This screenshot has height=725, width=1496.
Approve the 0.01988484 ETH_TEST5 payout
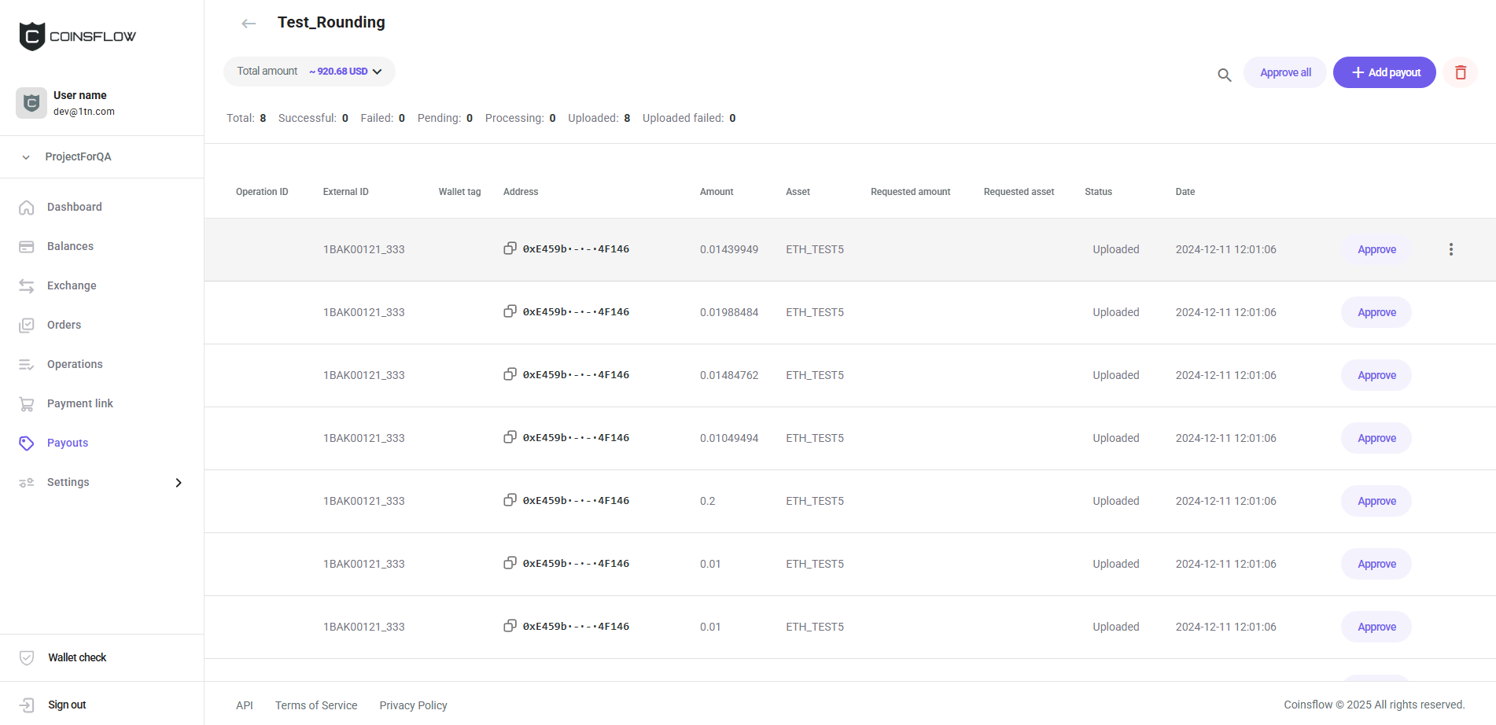coord(1376,312)
